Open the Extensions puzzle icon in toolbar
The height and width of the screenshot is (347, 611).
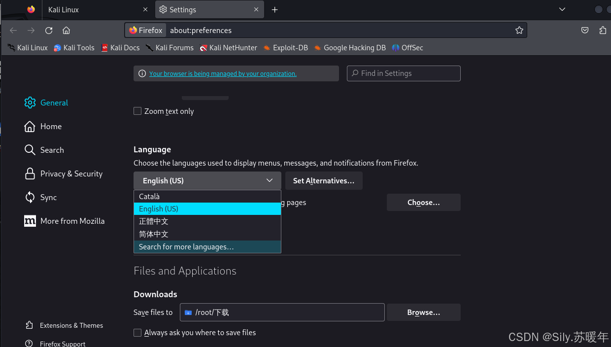tap(603, 31)
